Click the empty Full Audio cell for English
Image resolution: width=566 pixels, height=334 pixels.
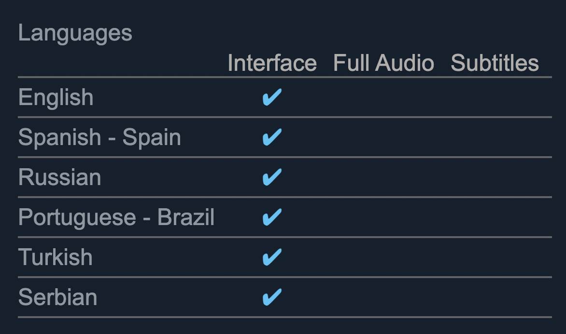tap(383, 97)
